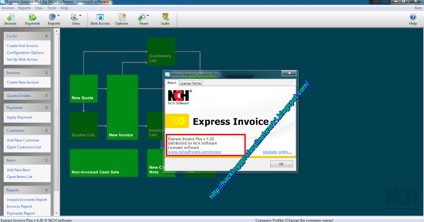Open Configuration Options link
This screenshot has width=424, height=222.
[25, 53]
